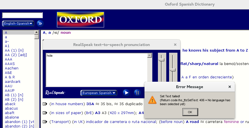Click '35A' in the house numbers sense

pos(90,104)
